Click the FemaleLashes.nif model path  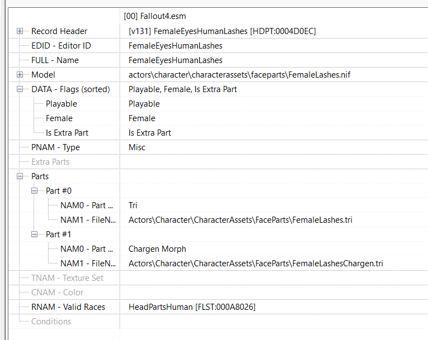point(239,75)
